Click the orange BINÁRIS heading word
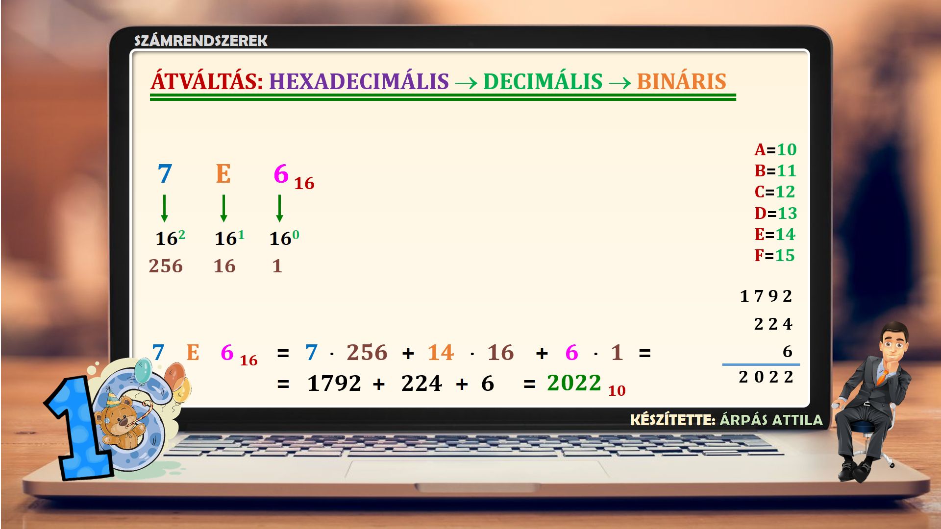Screen dimensions: 941x529 tap(681, 81)
